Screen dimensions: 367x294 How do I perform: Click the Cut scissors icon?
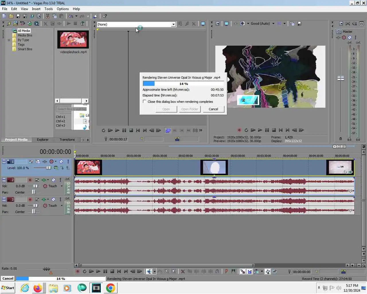coord(48,16)
